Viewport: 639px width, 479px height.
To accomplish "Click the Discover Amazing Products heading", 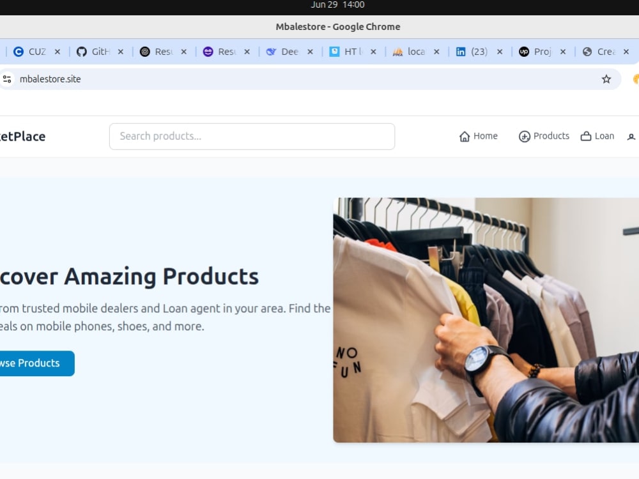I will [x=129, y=277].
